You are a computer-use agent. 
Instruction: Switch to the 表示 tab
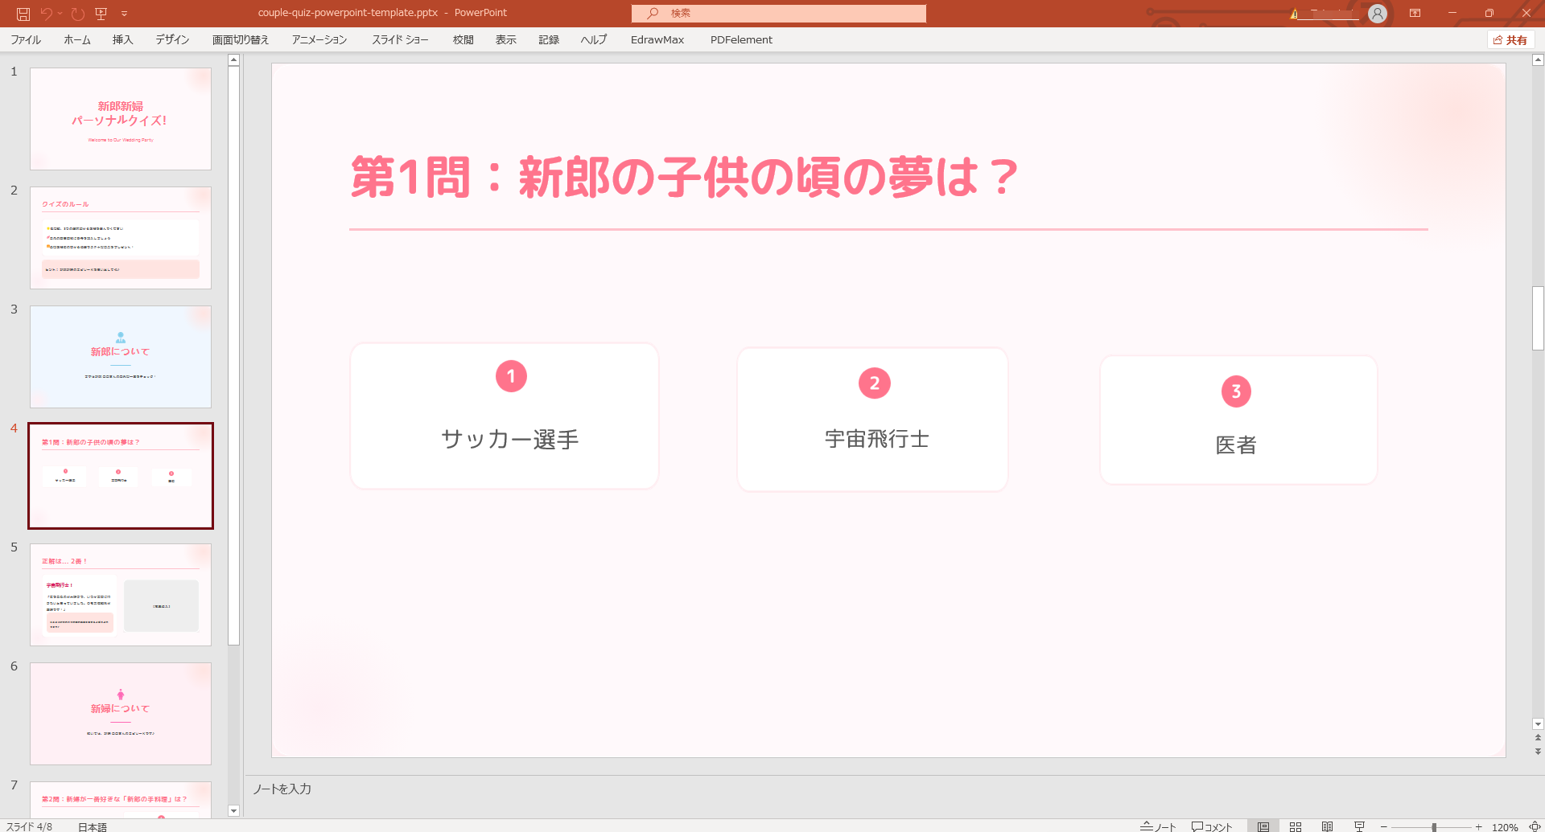click(x=506, y=39)
